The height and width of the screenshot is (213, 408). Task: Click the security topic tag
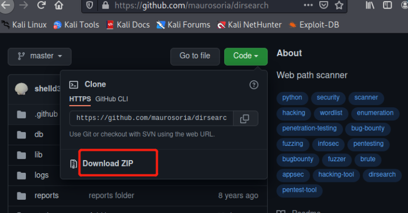point(328,98)
